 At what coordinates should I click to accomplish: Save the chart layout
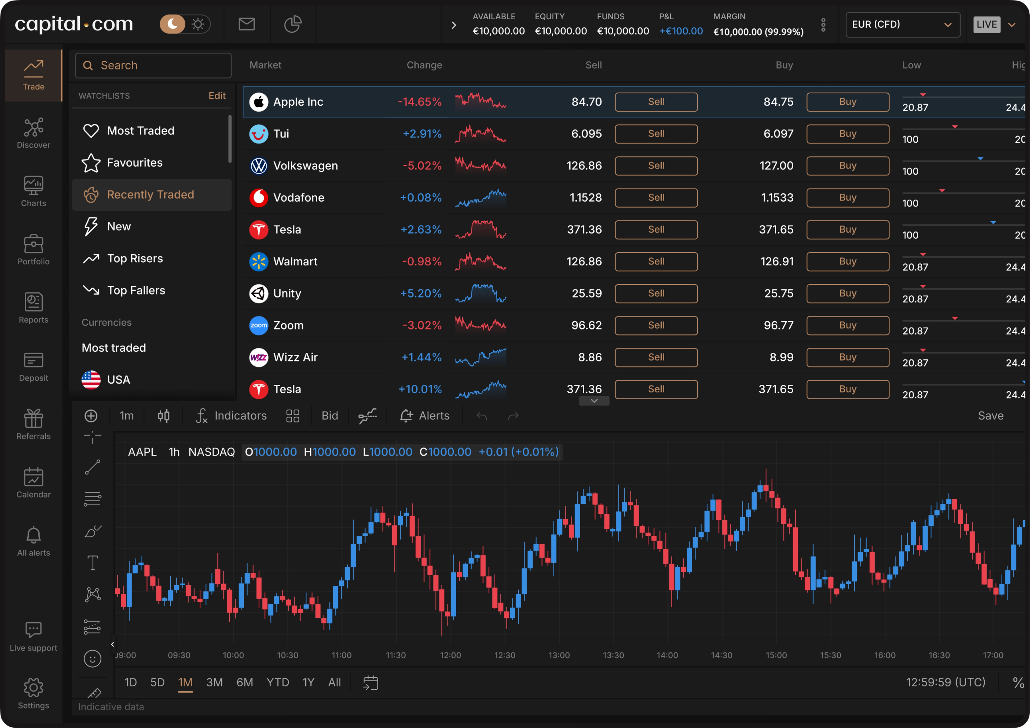click(x=991, y=416)
